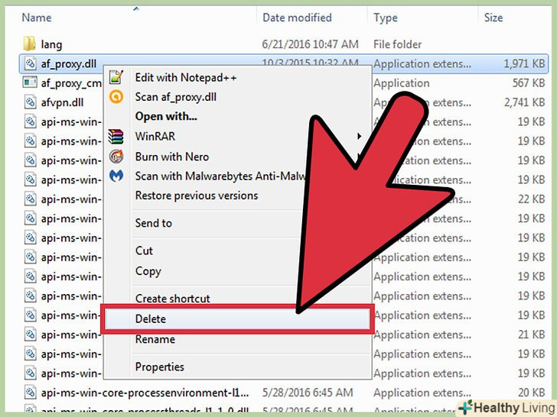Select the af_proxy.dll file name

[x=69, y=64]
